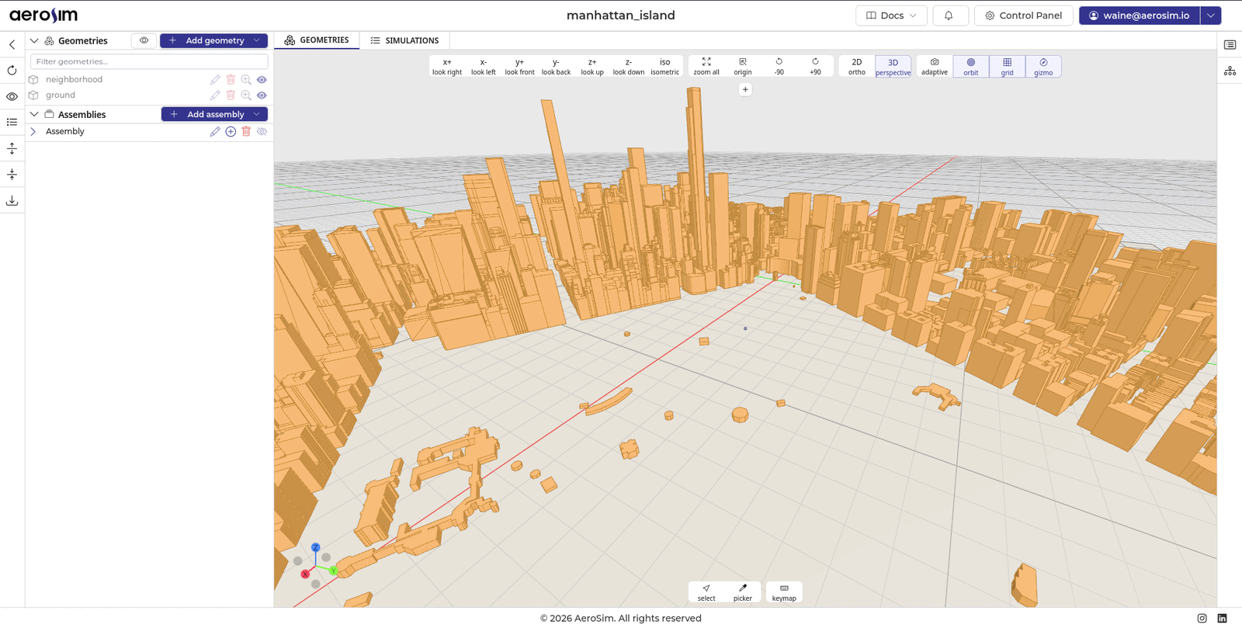1242x628 pixels.
Task: Set the isometric view
Action: [664, 67]
